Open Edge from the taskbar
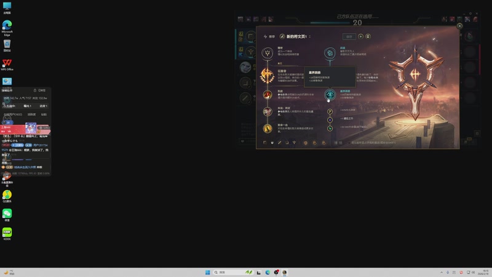Screen dimensions: 492x277 pos(268,272)
